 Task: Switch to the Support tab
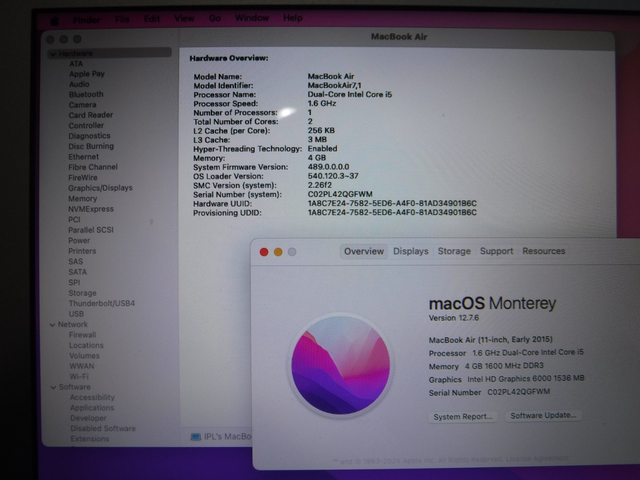click(496, 251)
